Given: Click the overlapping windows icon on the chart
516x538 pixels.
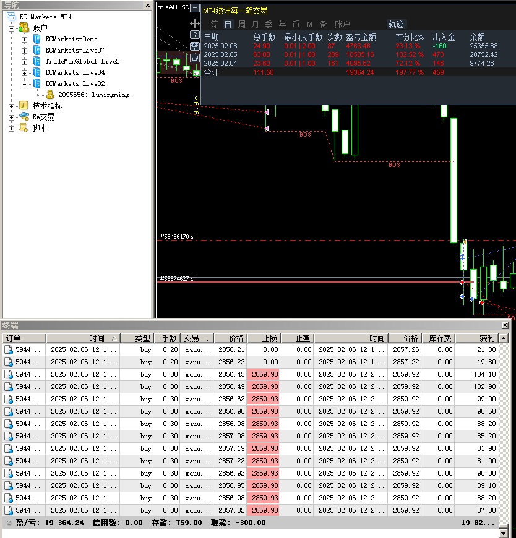Looking at the screenshot, I should (x=195, y=58).
